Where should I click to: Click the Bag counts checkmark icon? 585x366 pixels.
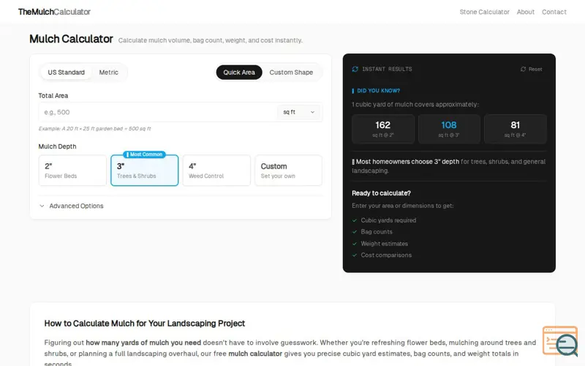click(x=355, y=232)
